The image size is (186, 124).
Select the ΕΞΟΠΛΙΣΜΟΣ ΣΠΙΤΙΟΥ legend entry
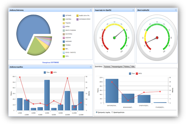(83, 19)
